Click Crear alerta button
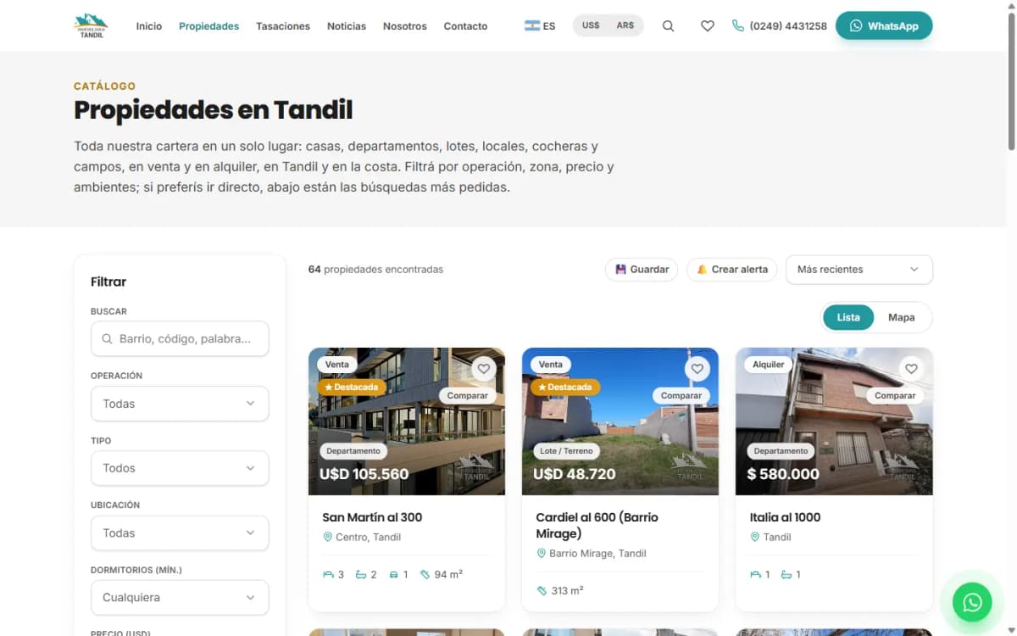 click(731, 270)
